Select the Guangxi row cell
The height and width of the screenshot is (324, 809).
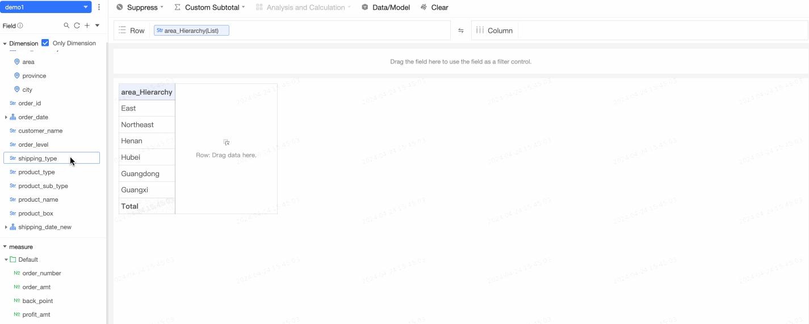147,190
